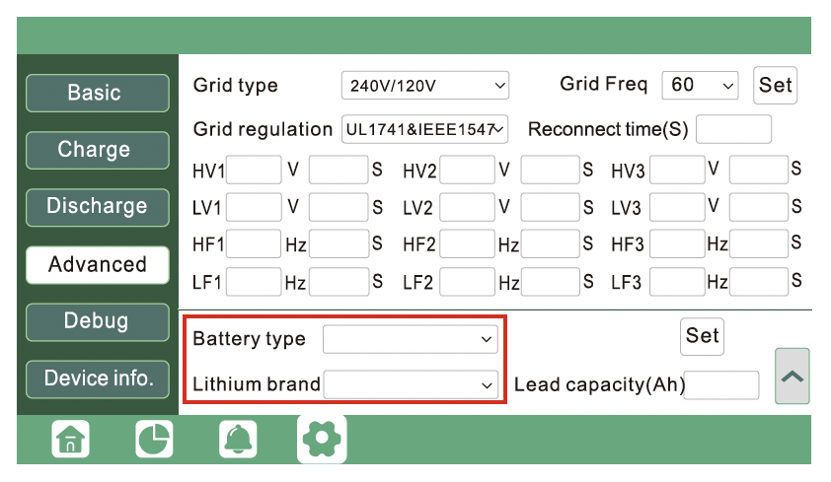This screenshot has width=831, height=482.
Task: Open the Device info. tab
Action: tap(98, 379)
